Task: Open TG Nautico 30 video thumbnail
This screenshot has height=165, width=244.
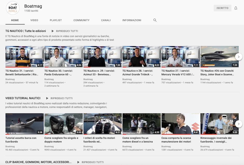Action: (x=64, y=57)
